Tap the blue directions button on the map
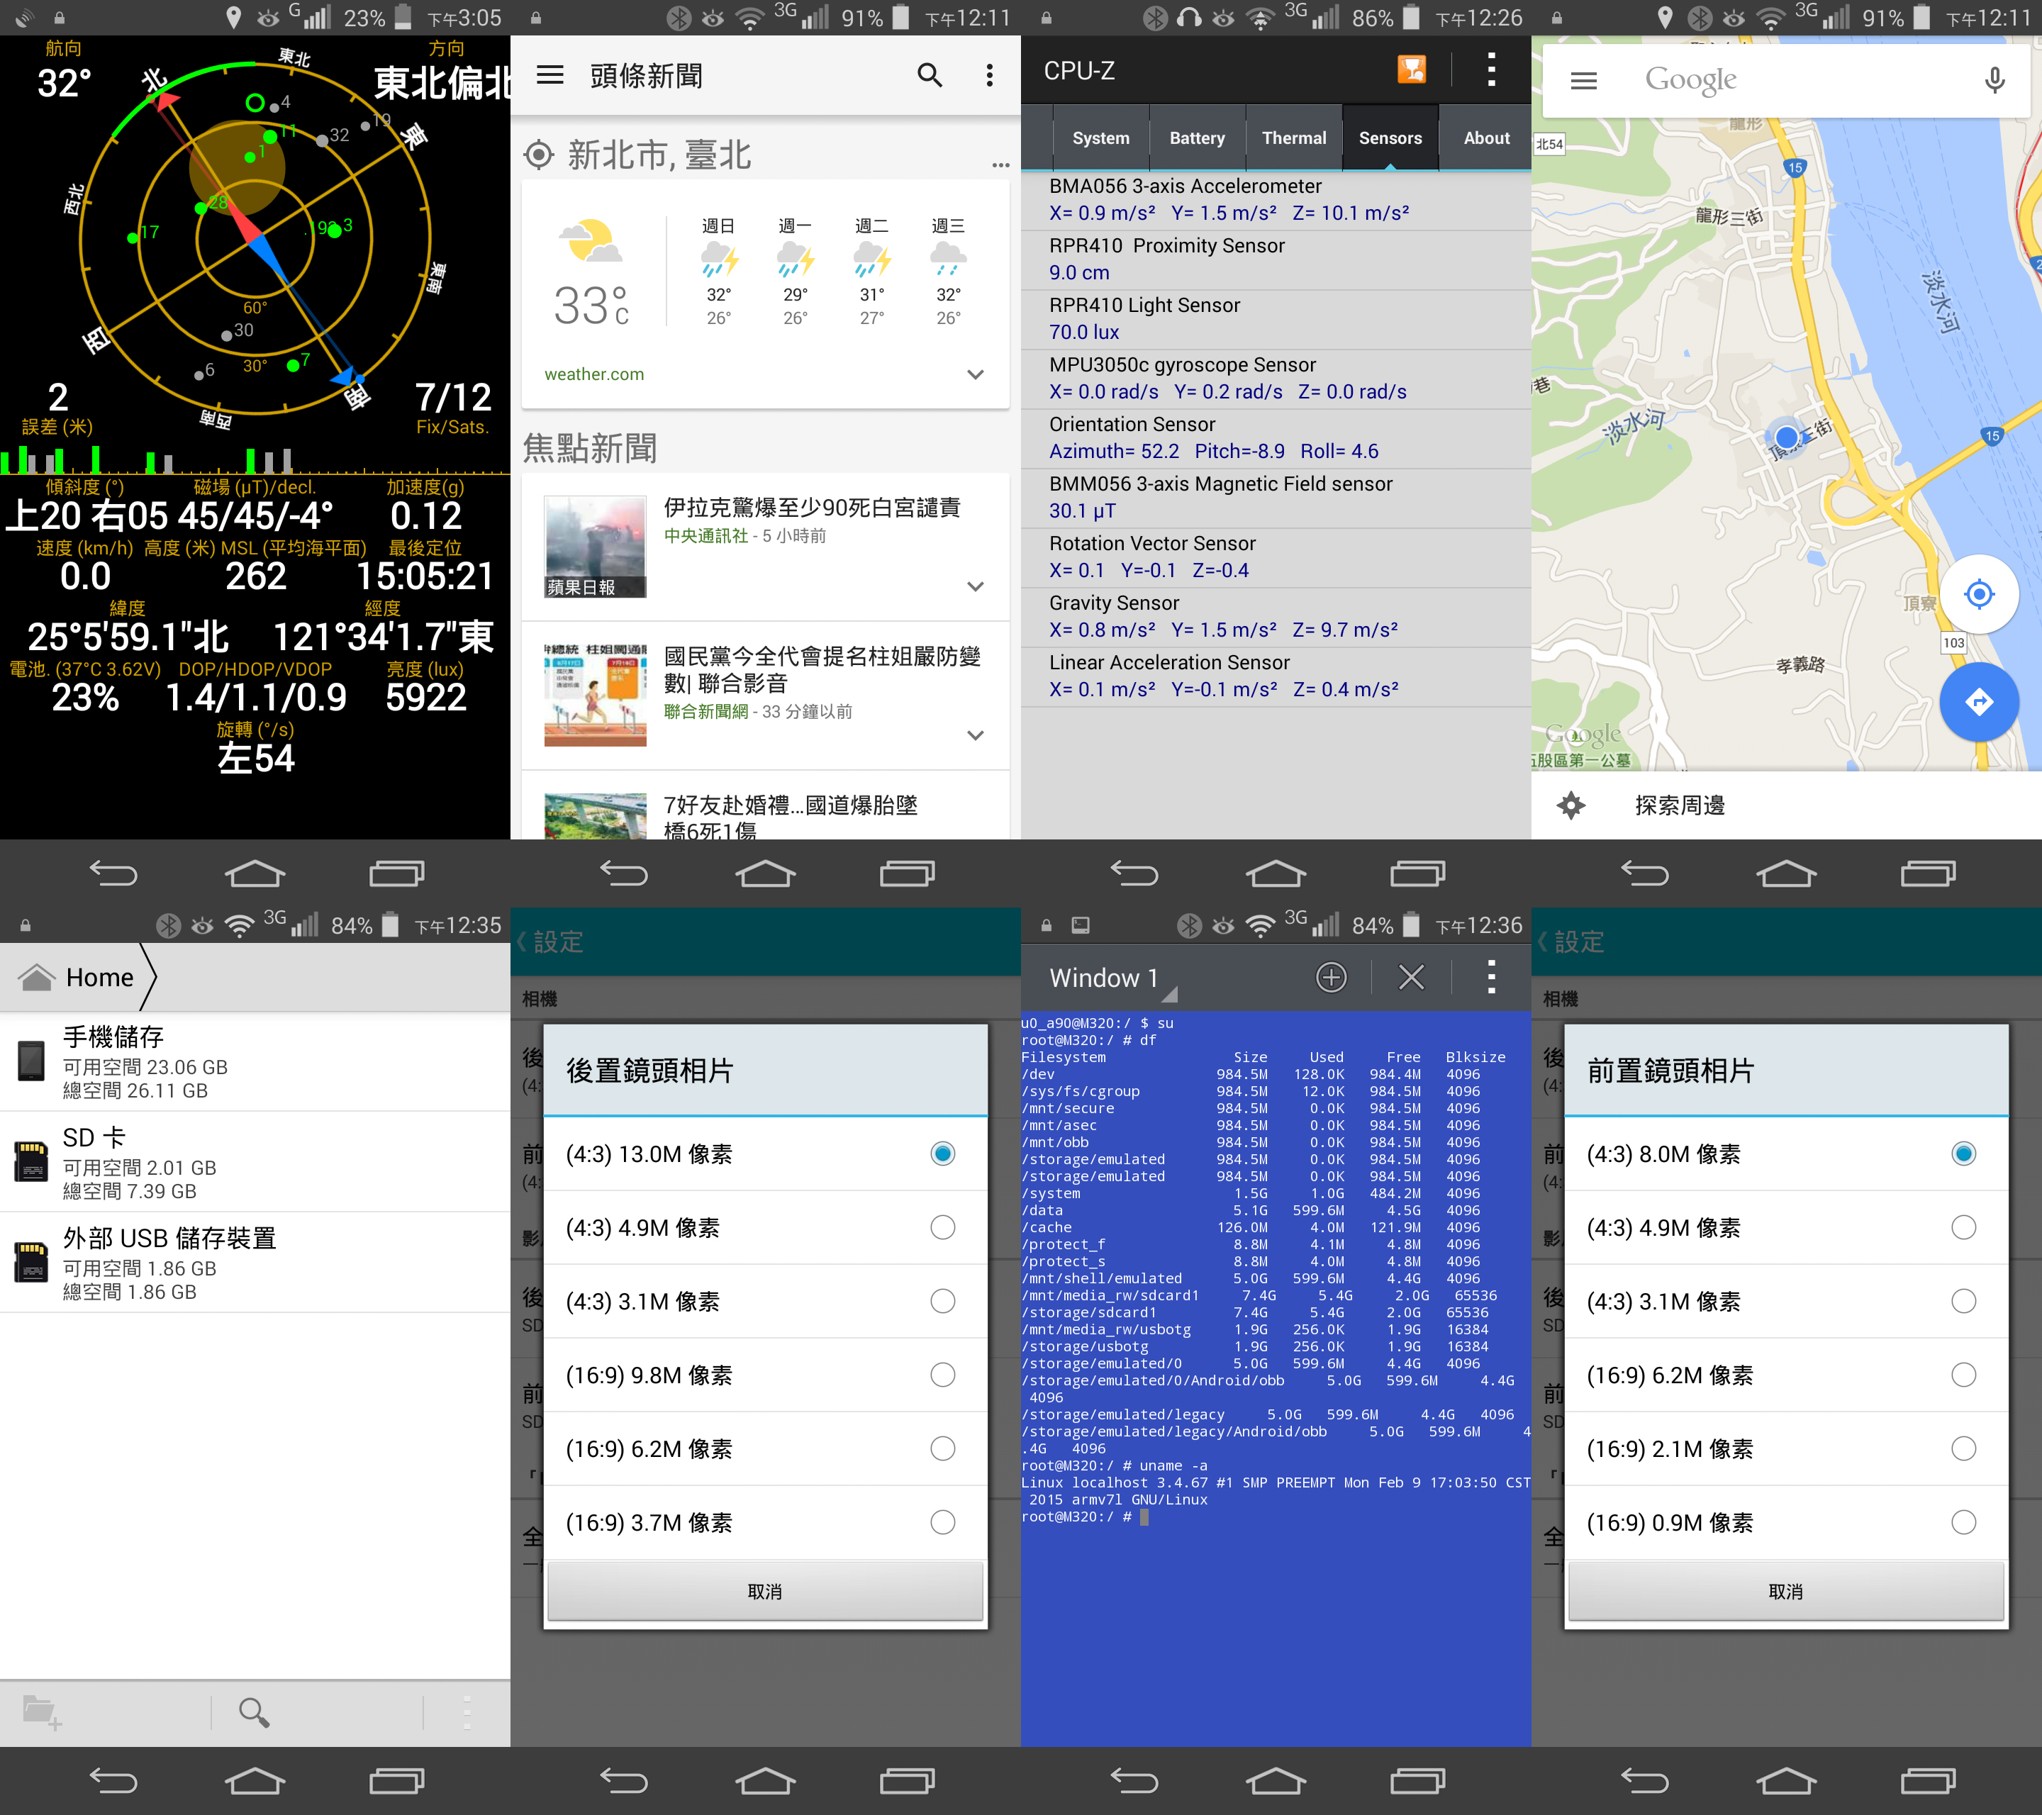Screen dimensions: 2042x1815 tap(1978, 701)
